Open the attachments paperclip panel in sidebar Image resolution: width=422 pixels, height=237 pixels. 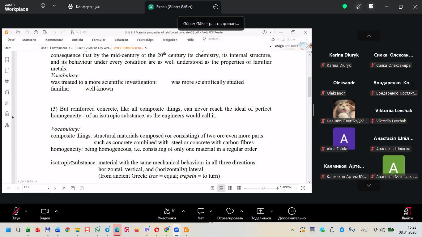point(7,103)
